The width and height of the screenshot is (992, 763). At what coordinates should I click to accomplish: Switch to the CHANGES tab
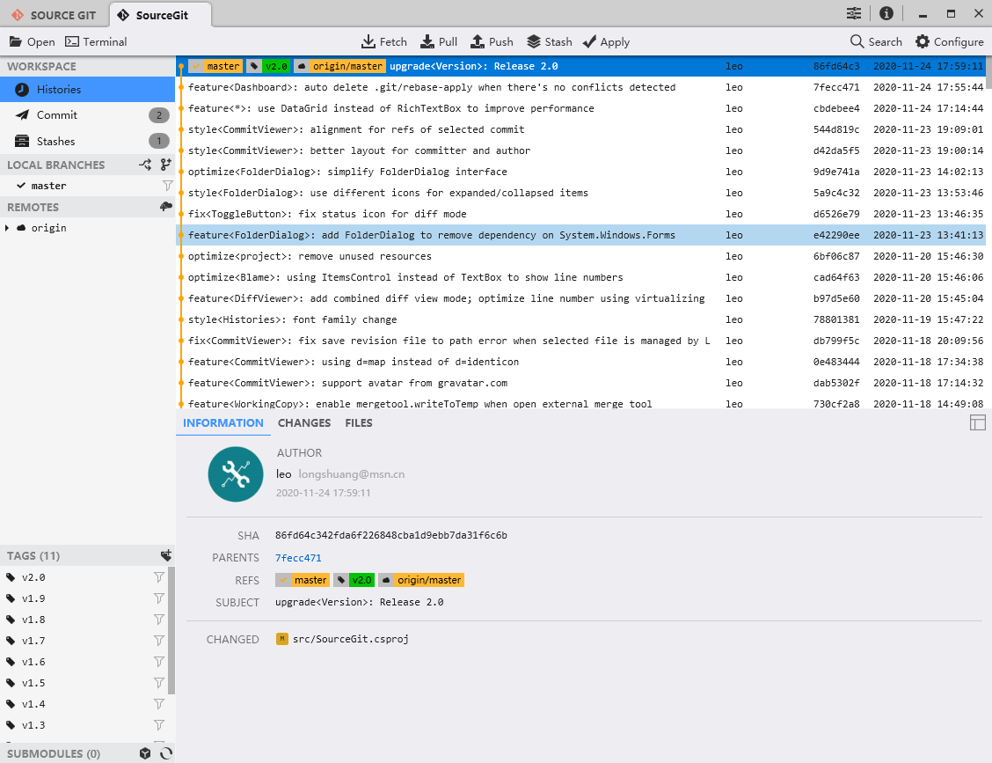click(304, 423)
